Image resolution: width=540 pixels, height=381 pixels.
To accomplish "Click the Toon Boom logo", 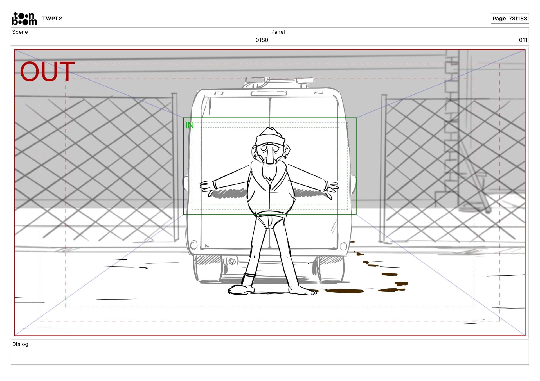I will [x=24, y=19].
